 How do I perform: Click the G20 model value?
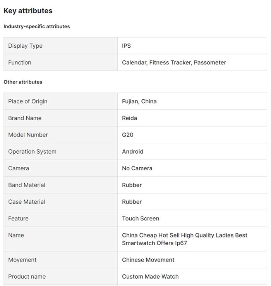click(127, 135)
